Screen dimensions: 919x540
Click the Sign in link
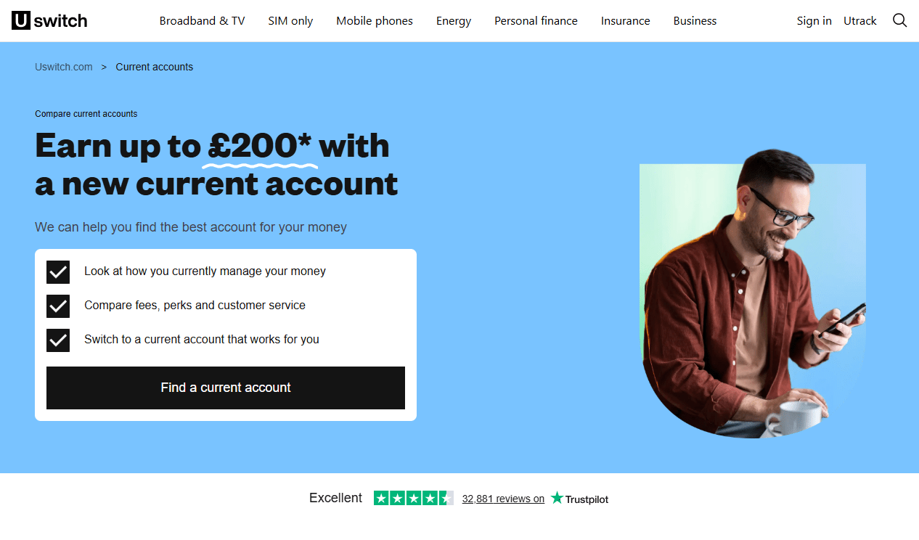point(814,21)
